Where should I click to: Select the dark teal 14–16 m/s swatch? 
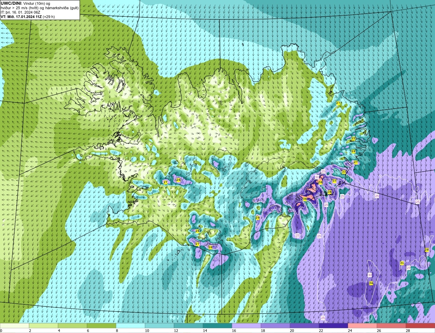[217, 326]
